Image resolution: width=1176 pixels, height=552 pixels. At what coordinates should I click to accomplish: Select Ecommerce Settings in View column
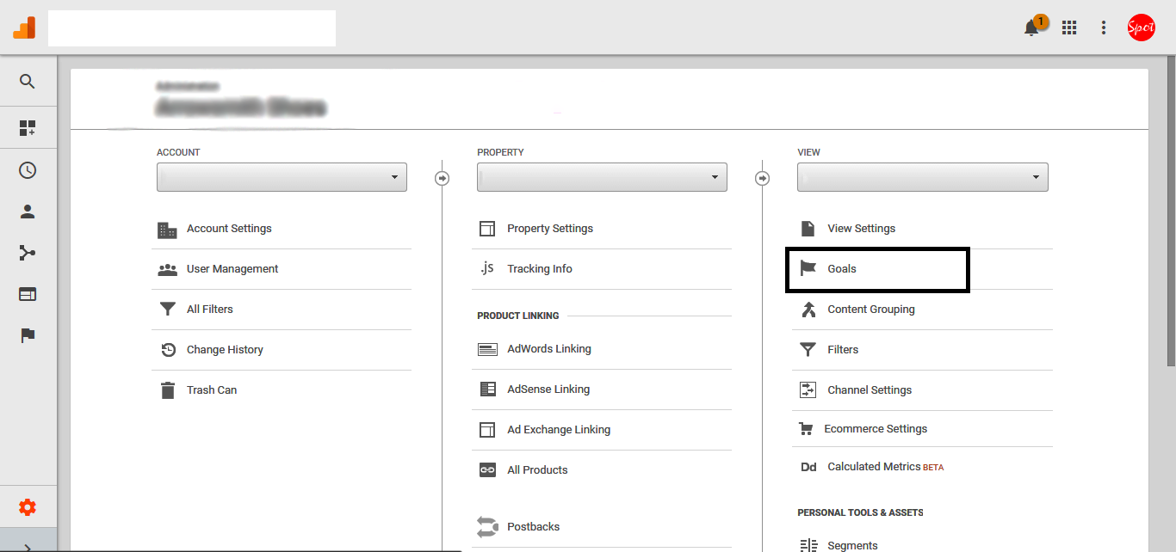pyautogui.click(x=876, y=429)
